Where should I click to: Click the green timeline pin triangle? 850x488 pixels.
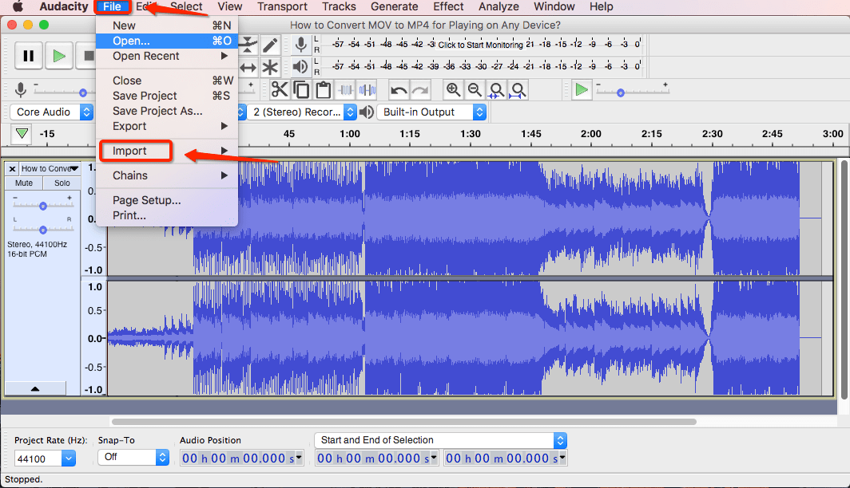[x=22, y=134]
